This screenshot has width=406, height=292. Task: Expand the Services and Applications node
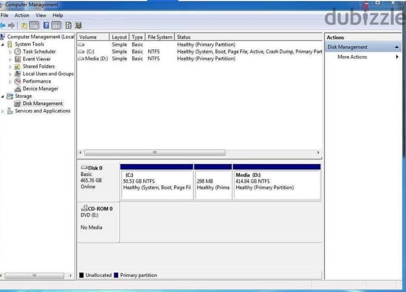pyautogui.click(x=2, y=111)
